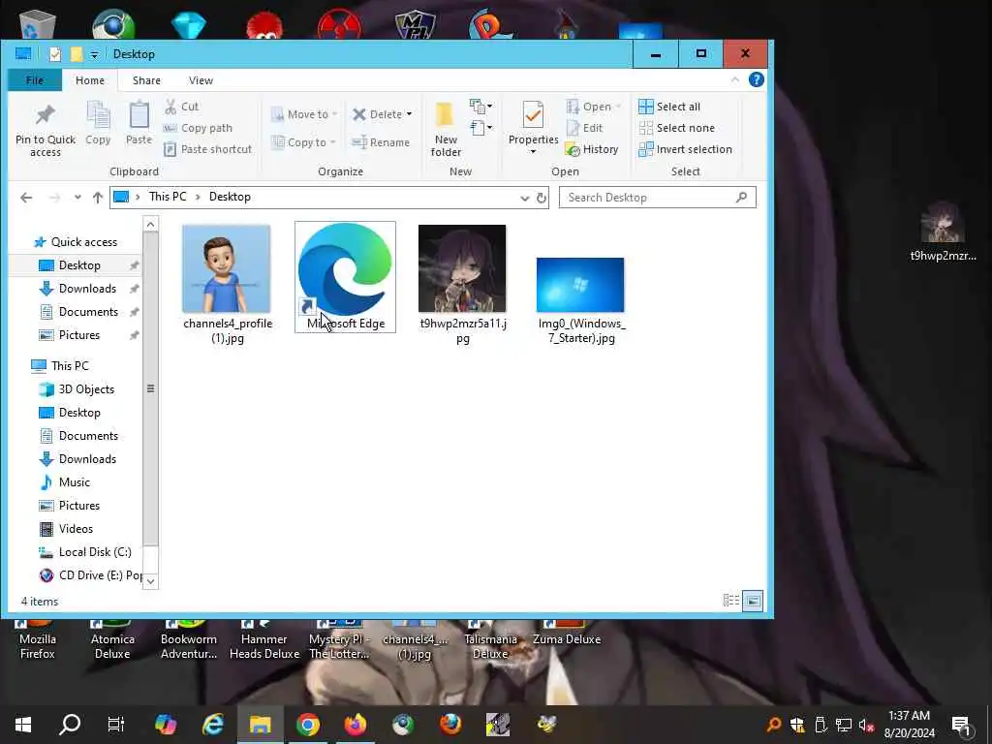Click Select all
The image size is (992, 744).
(669, 107)
